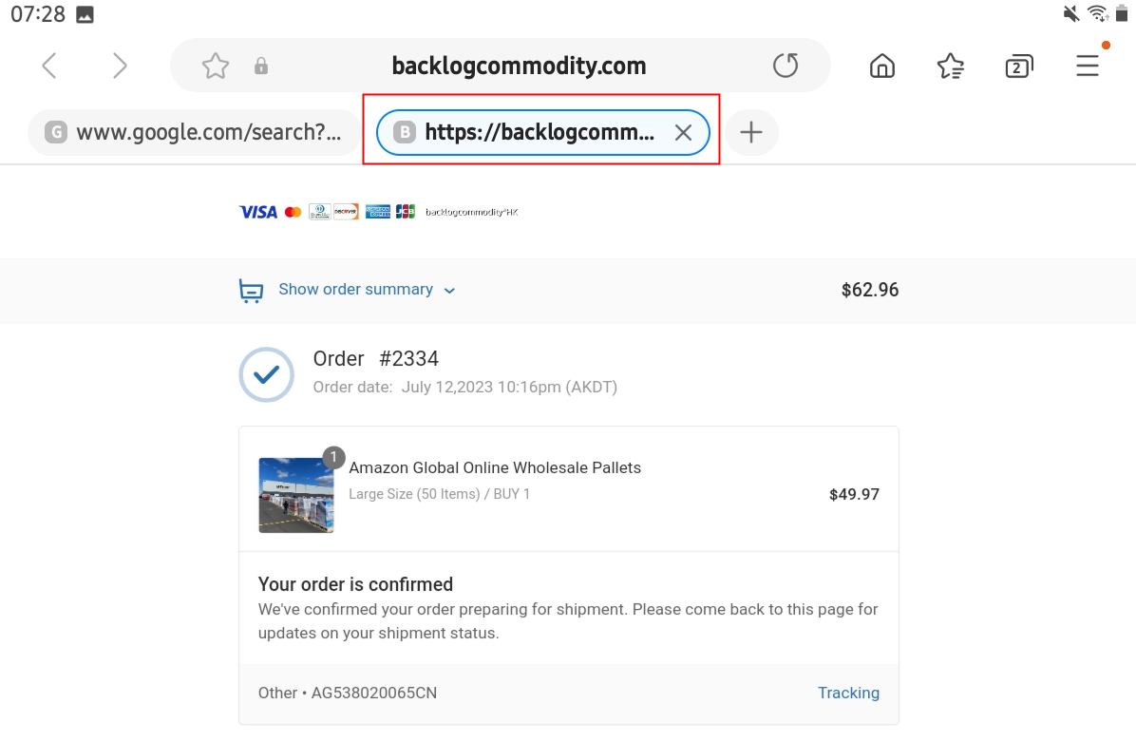Go back to the previous page
This screenshot has width=1136, height=741.
(49, 66)
